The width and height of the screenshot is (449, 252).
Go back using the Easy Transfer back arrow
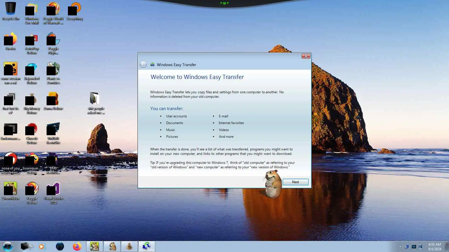click(x=143, y=64)
